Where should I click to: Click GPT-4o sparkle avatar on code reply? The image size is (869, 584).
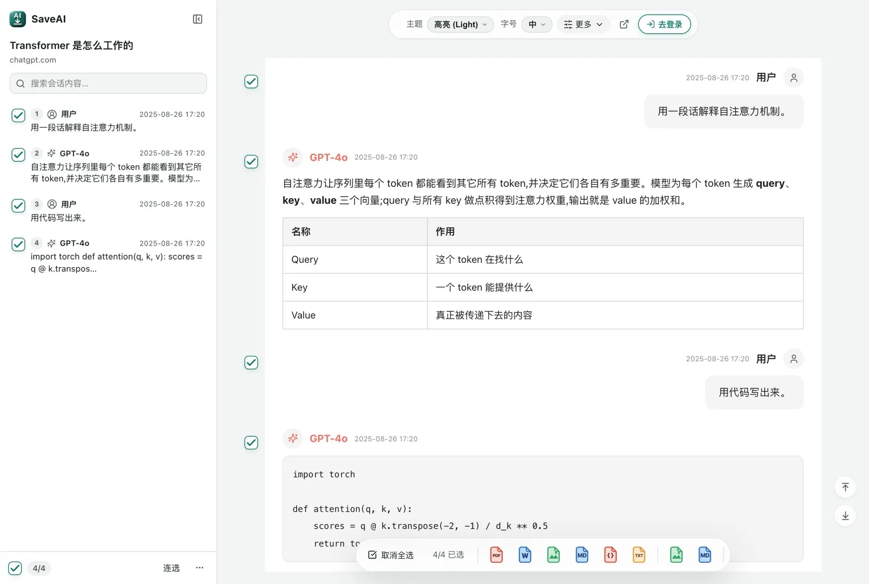tap(293, 438)
